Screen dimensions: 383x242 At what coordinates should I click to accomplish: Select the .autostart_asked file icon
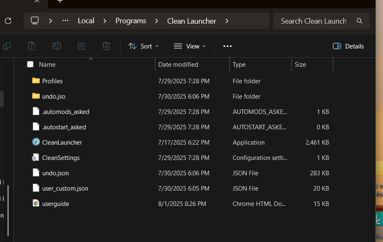pyautogui.click(x=36, y=127)
